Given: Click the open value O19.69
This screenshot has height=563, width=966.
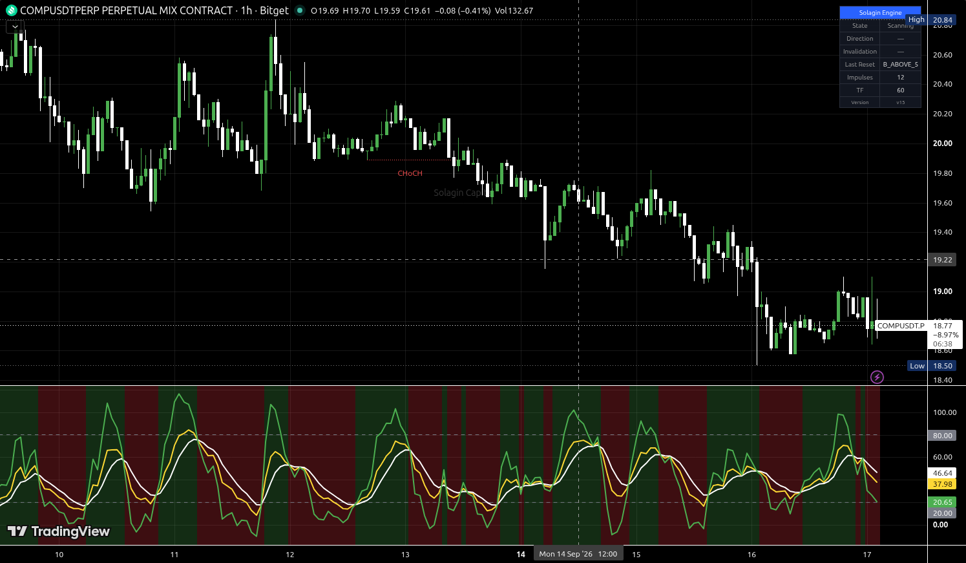Looking at the screenshot, I should (x=325, y=11).
